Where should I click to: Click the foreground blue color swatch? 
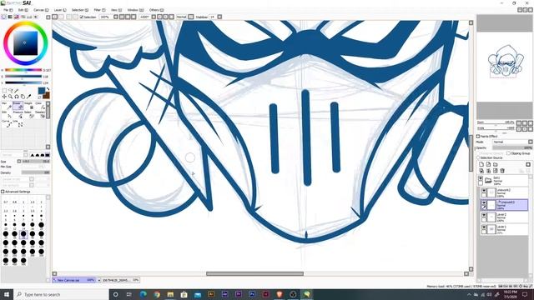point(41,91)
